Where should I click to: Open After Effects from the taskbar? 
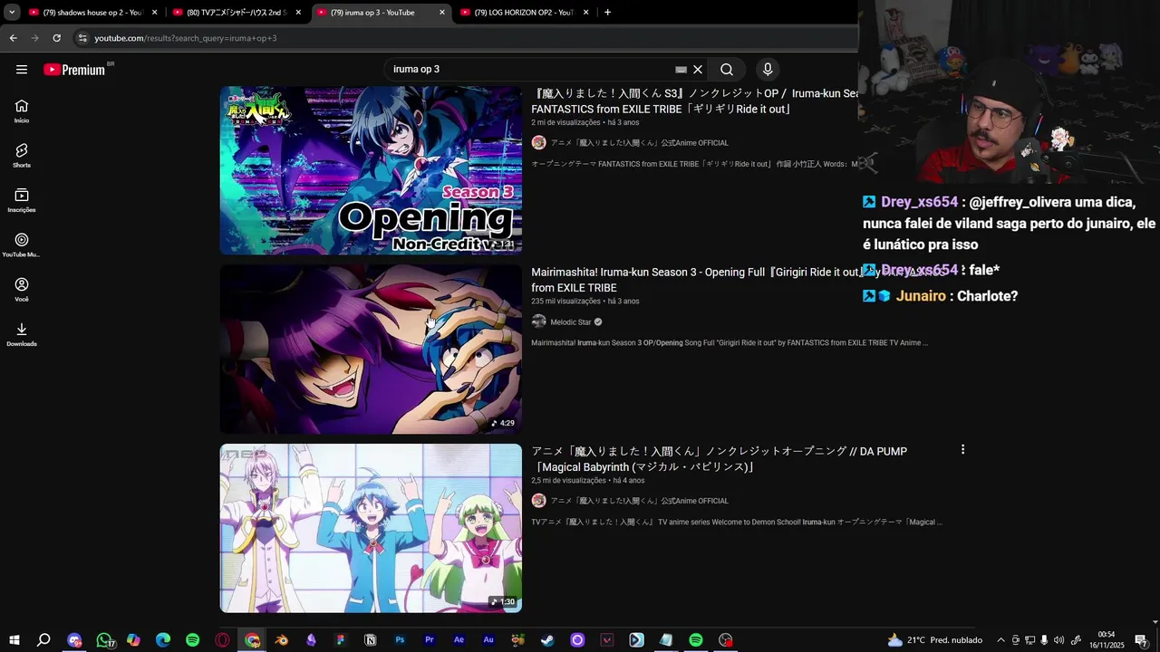[459, 640]
